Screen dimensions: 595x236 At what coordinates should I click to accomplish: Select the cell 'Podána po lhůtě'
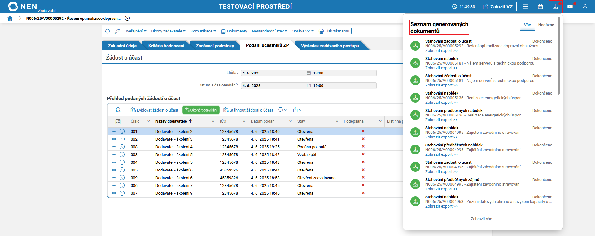312,147
